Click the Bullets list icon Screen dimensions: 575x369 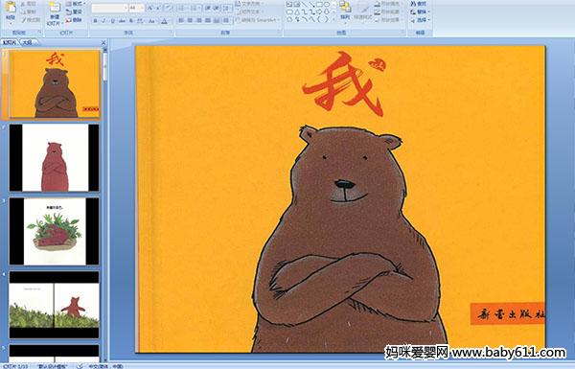click(x=181, y=8)
